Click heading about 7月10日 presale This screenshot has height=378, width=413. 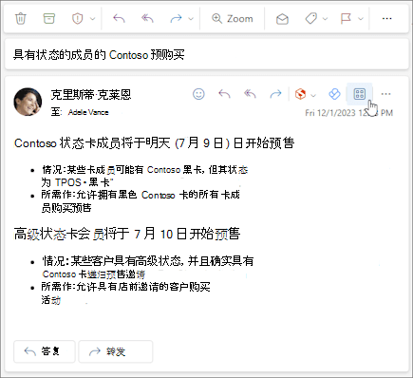tap(127, 235)
